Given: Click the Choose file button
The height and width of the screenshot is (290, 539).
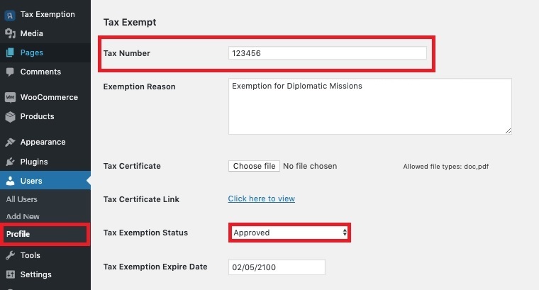Looking at the screenshot, I should (254, 166).
